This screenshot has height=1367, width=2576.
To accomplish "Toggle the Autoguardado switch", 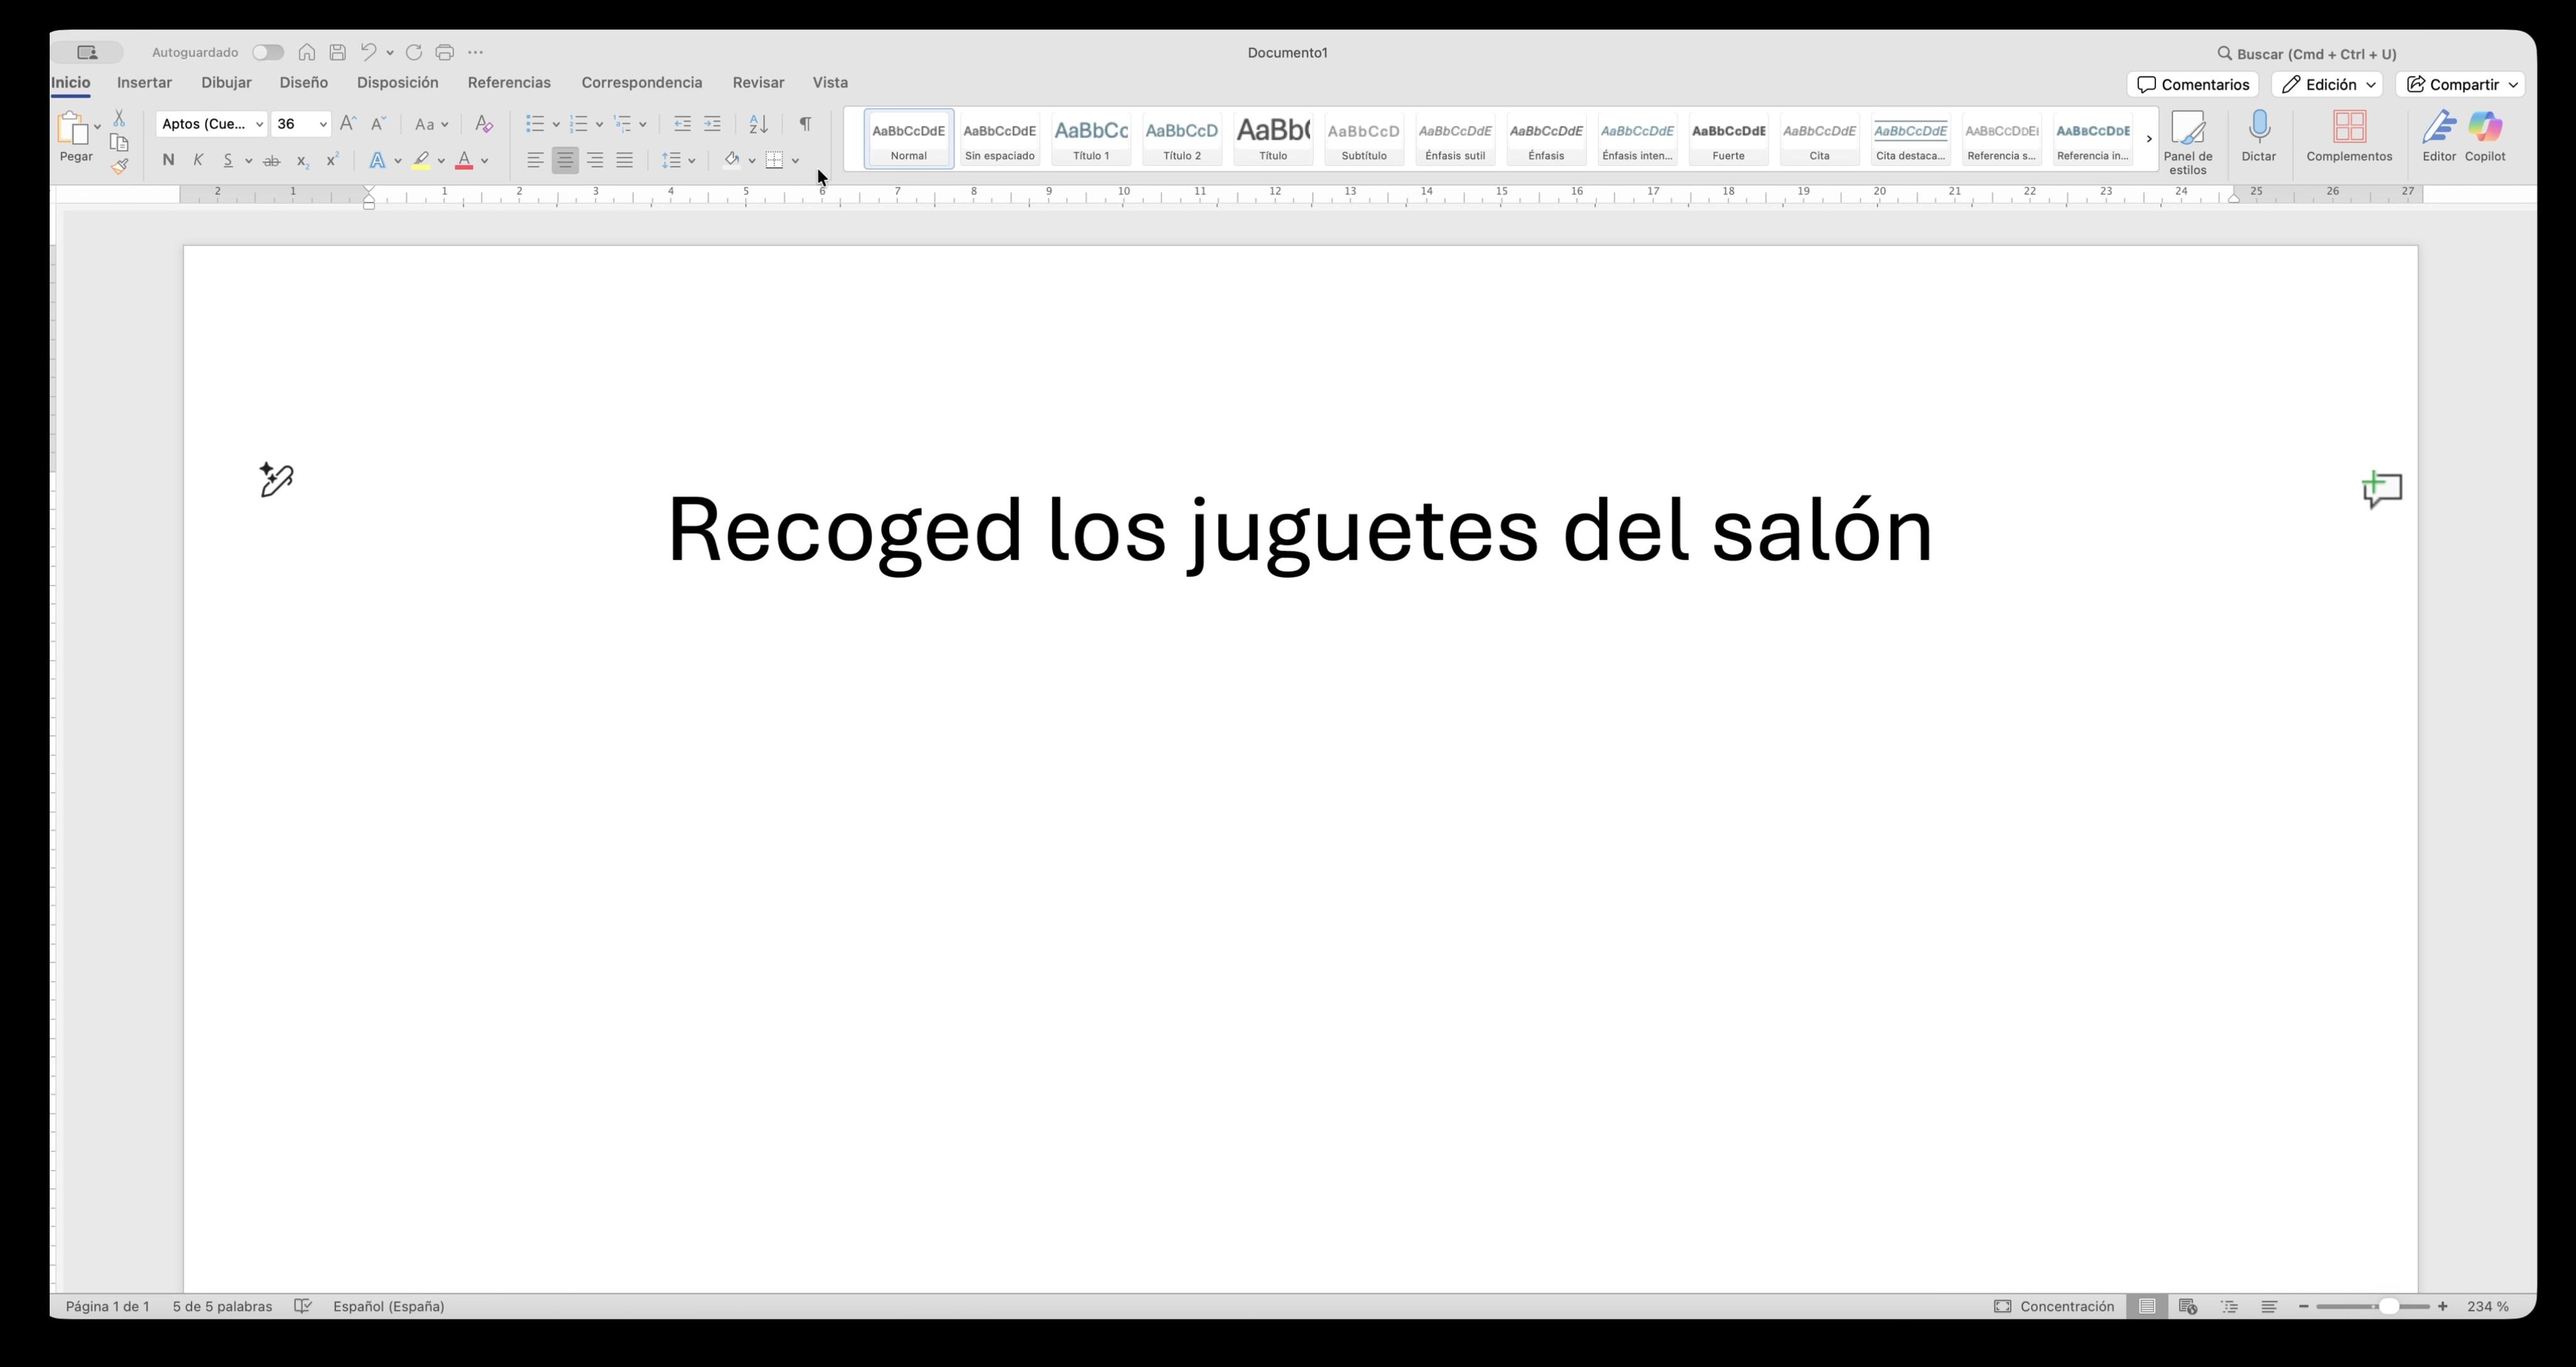I will tap(267, 52).
